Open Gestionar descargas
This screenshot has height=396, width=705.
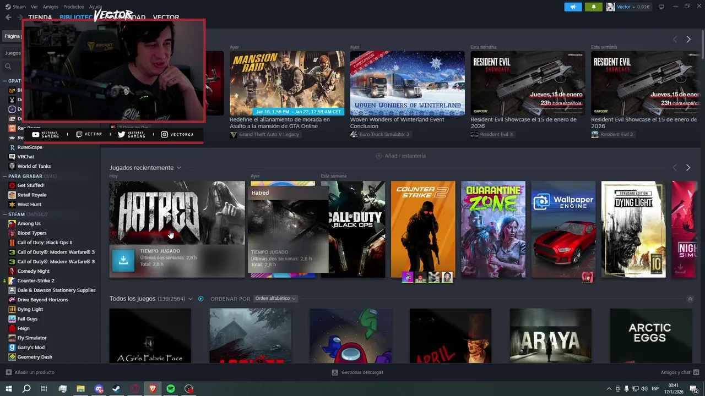pos(357,372)
